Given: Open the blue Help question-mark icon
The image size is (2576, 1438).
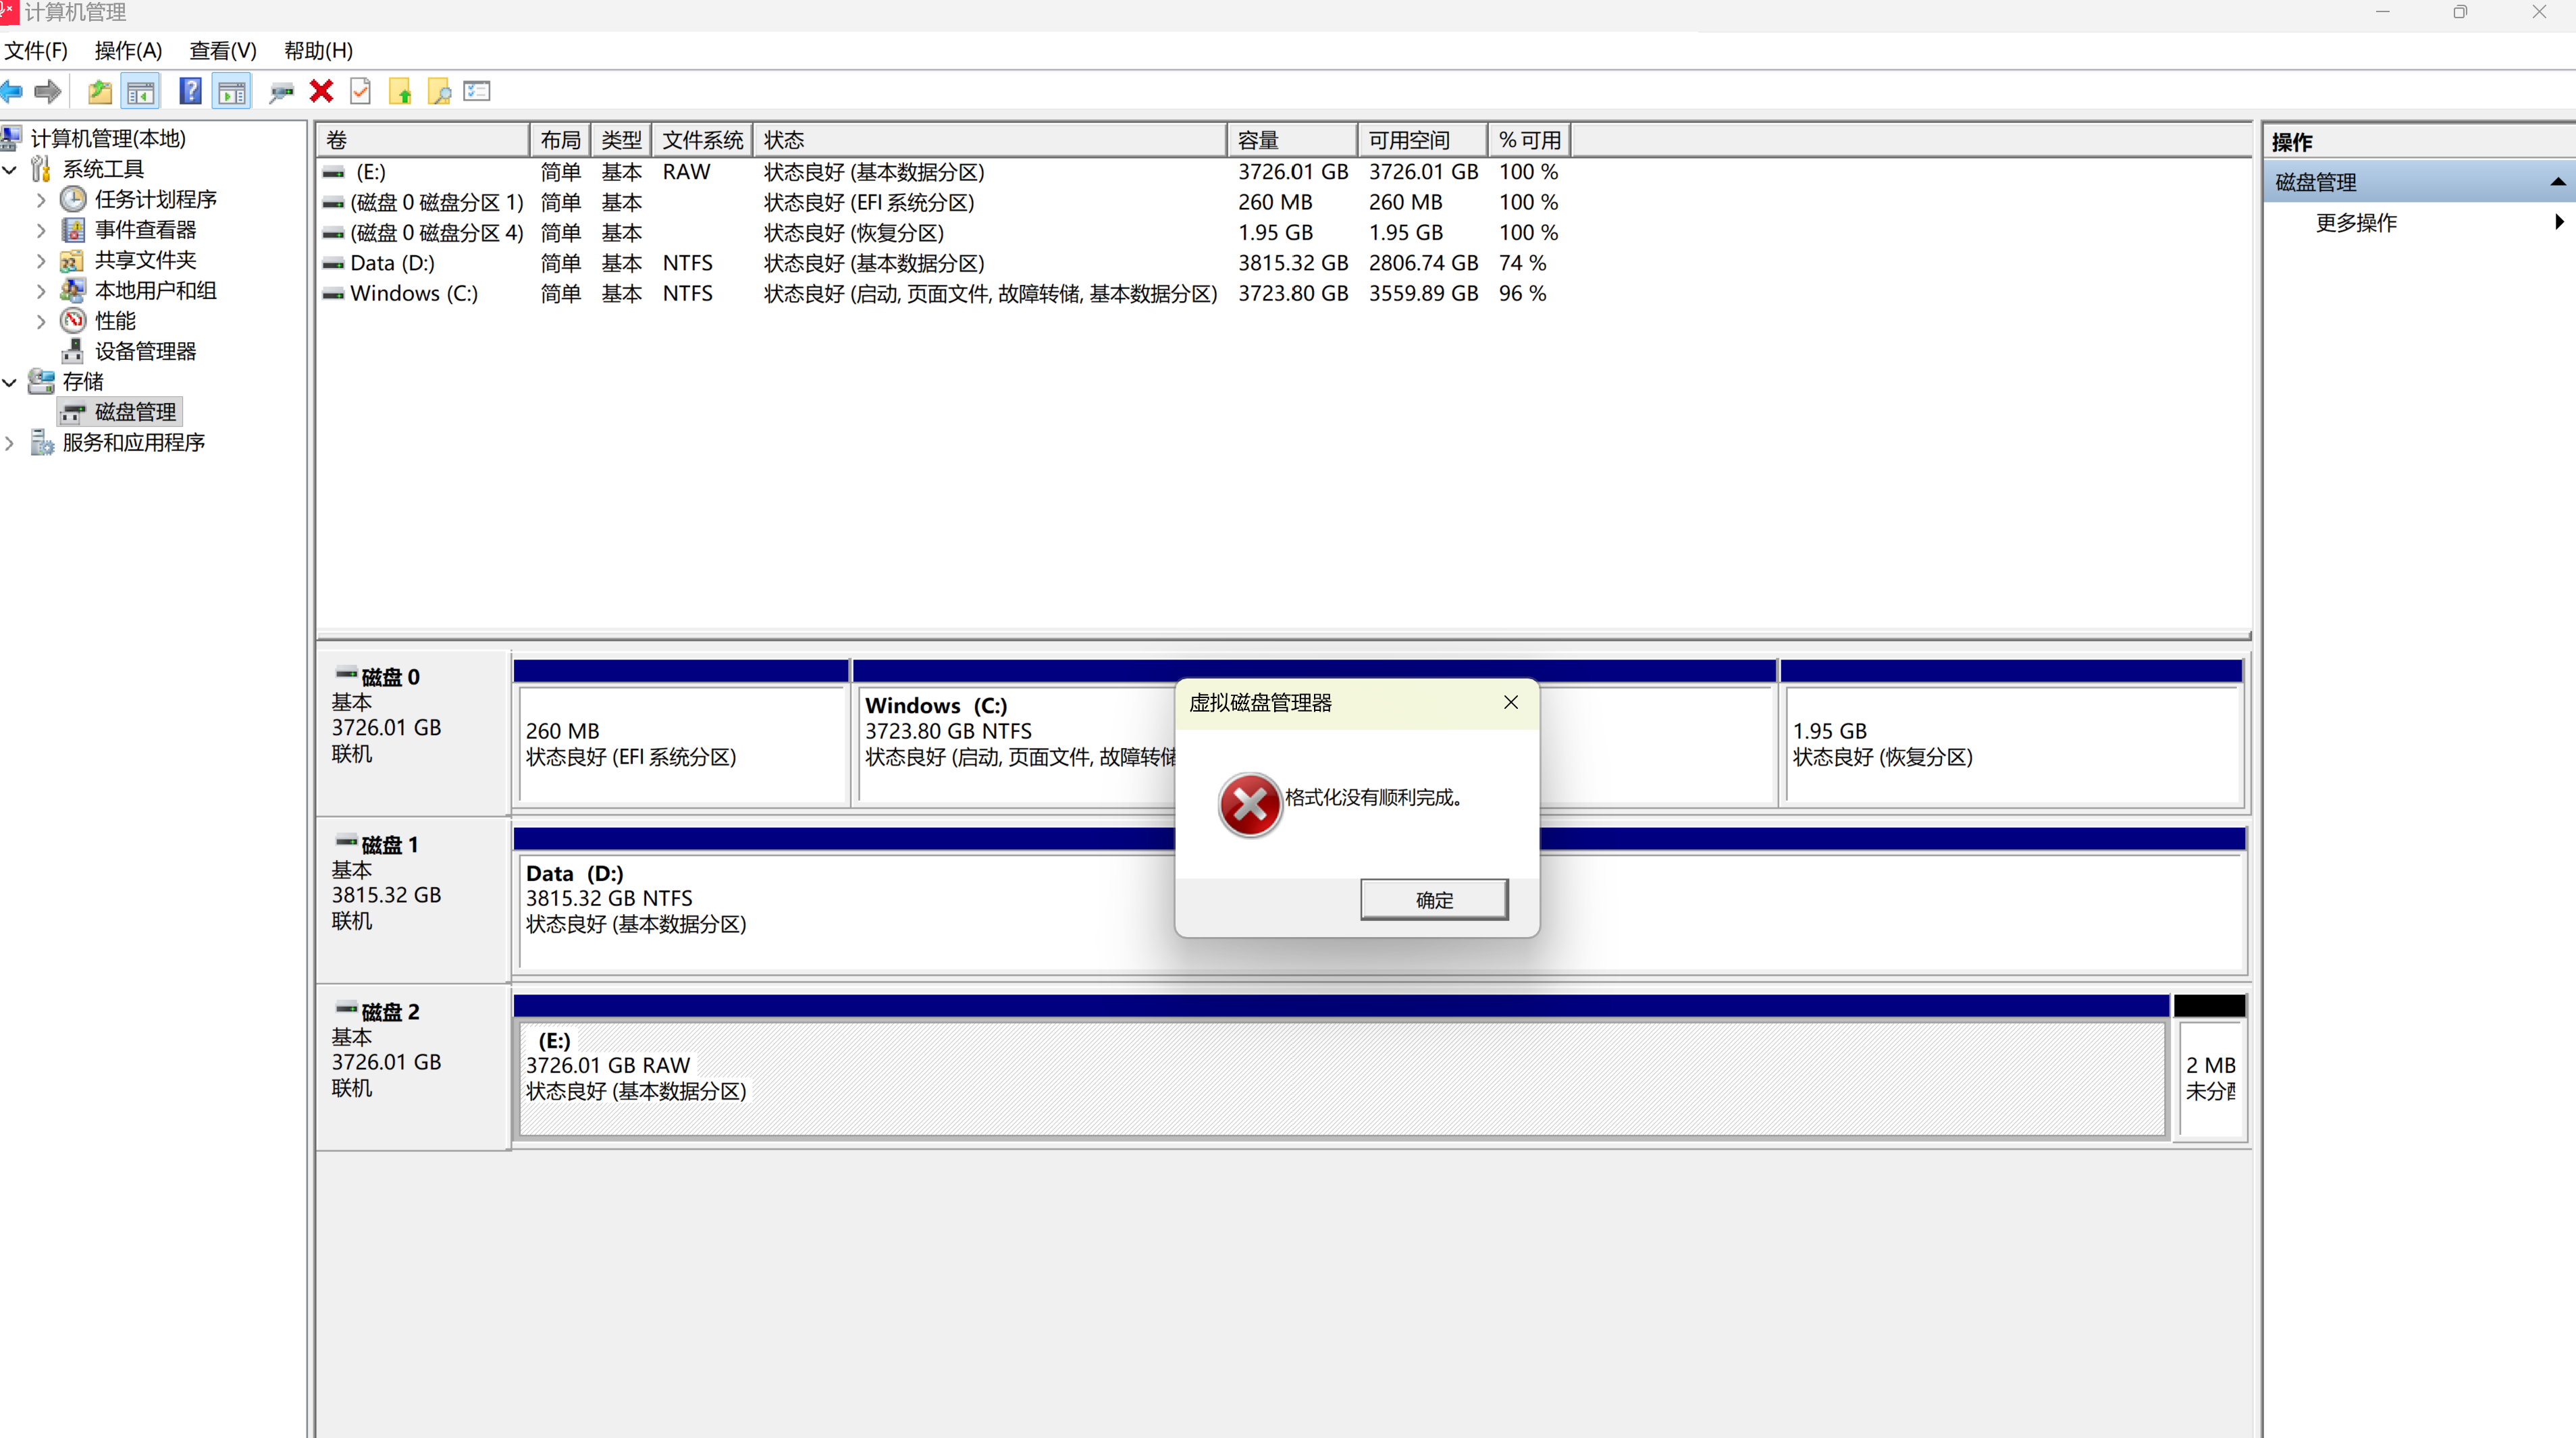Looking at the screenshot, I should pyautogui.click(x=190, y=92).
